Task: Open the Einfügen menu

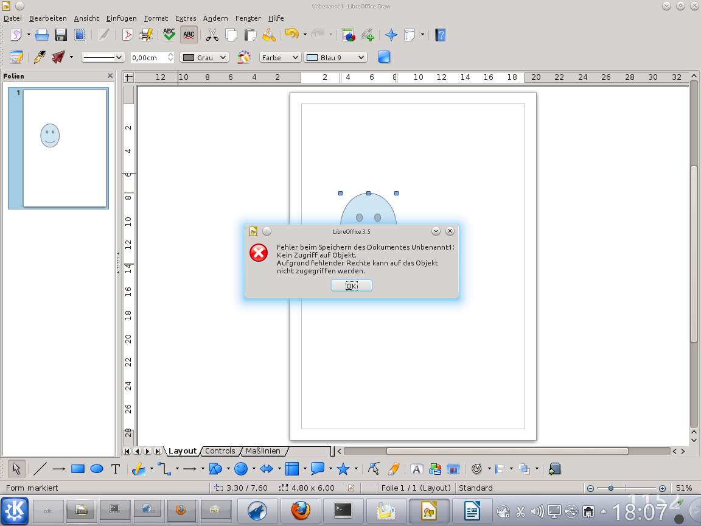Action: point(122,18)
